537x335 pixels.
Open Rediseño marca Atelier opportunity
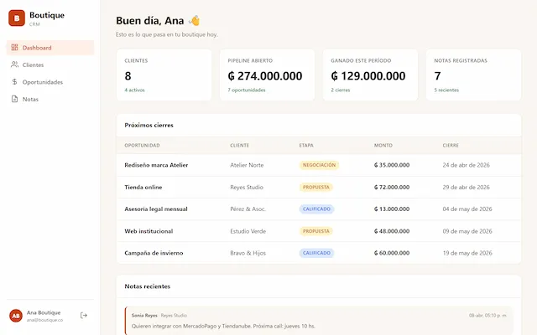(156, 165)
